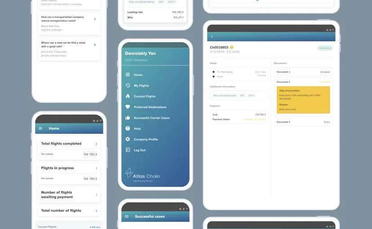
Task: Go back using the arrow on Ch0016803
Action: 212,36
